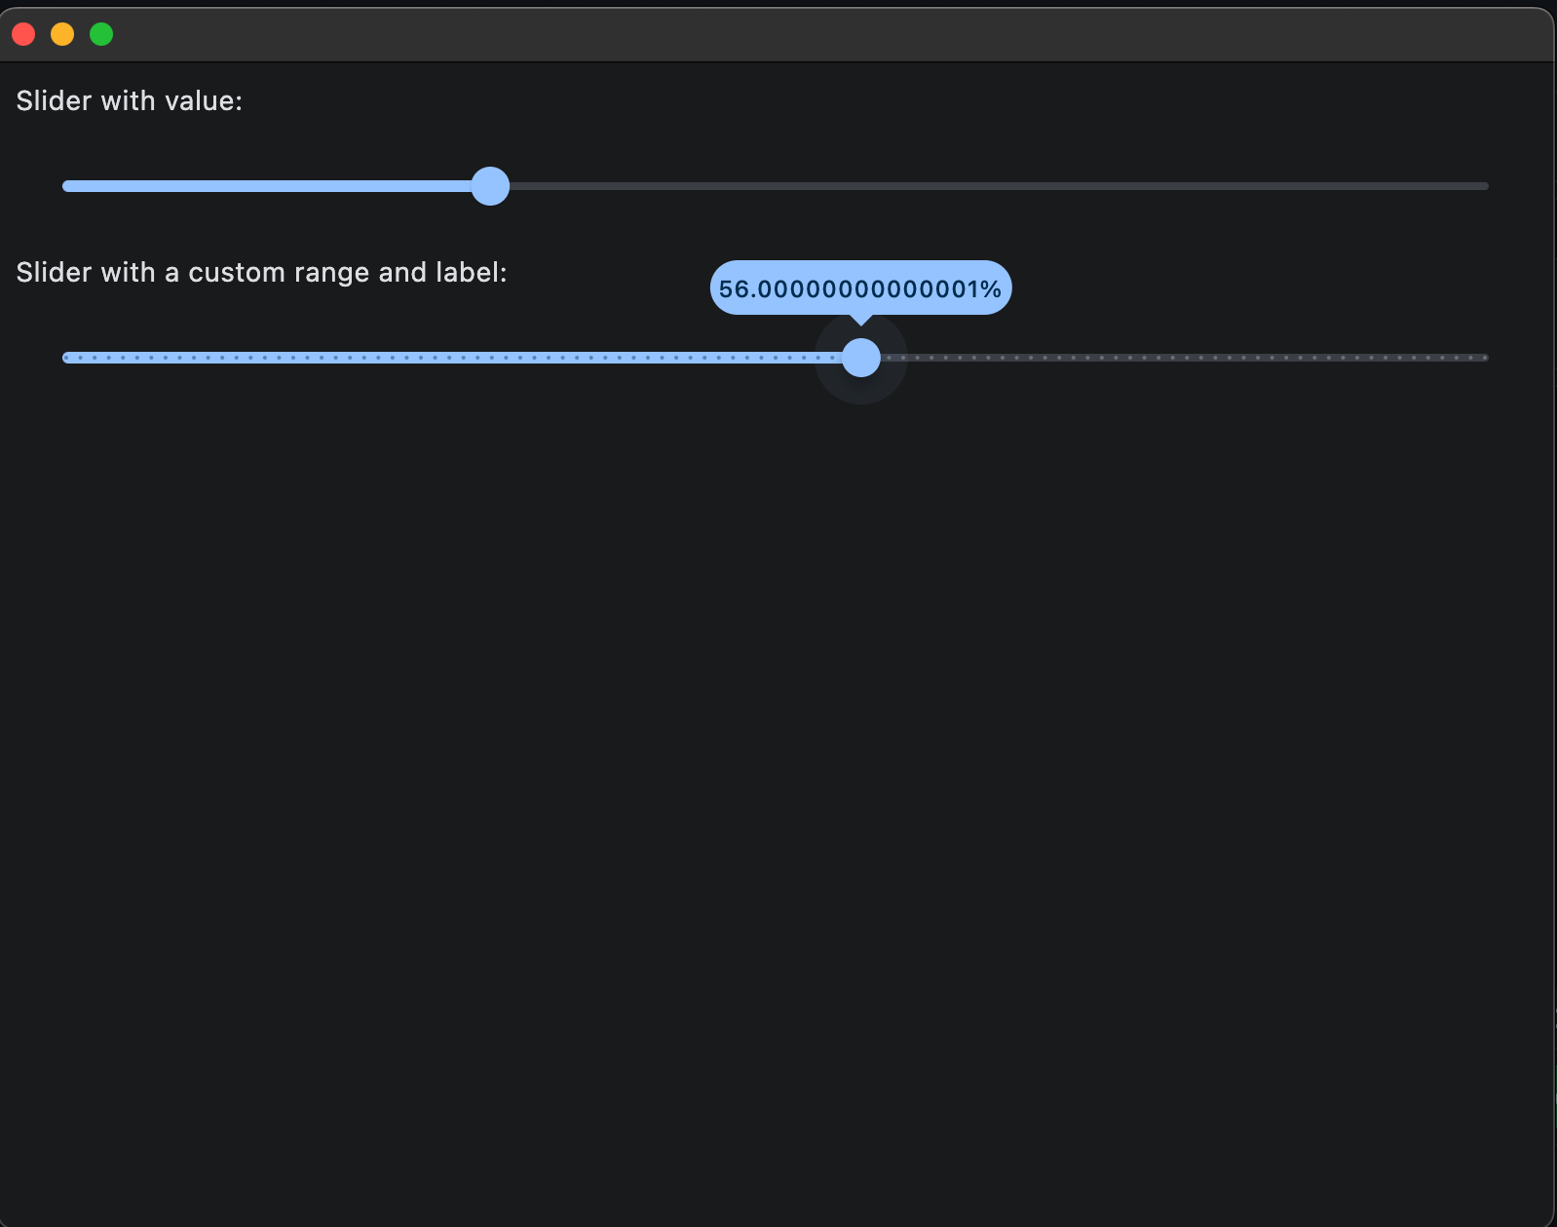Click the tooltip's pointer arrow above the thumb

click(x=859, y=319)
